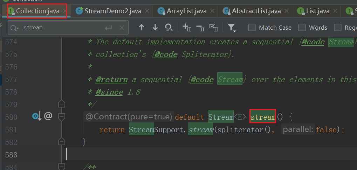Screen dimensions: 357x170
Task: Toggle the Regex checkbox
Action: click(x=338, y=28)
